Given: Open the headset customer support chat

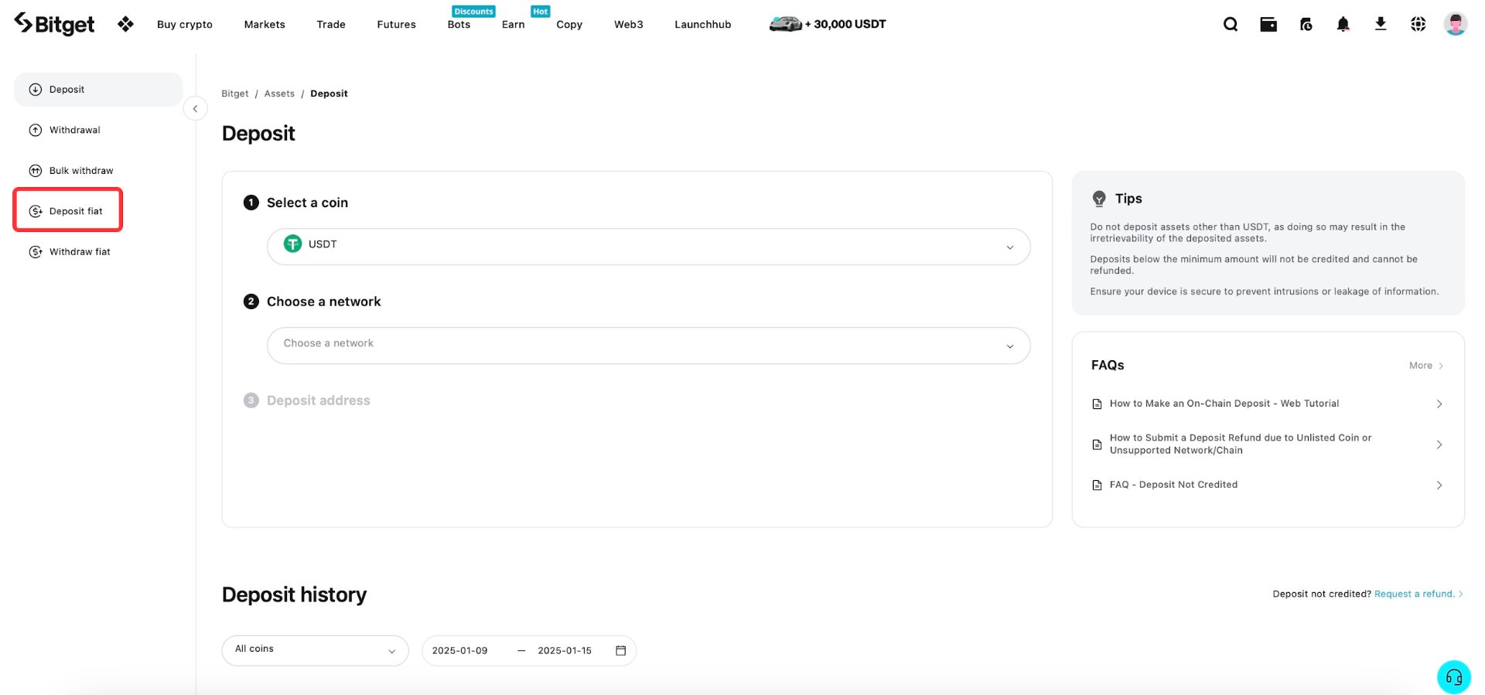Looking at the screenshot, I should (1454, 677).
